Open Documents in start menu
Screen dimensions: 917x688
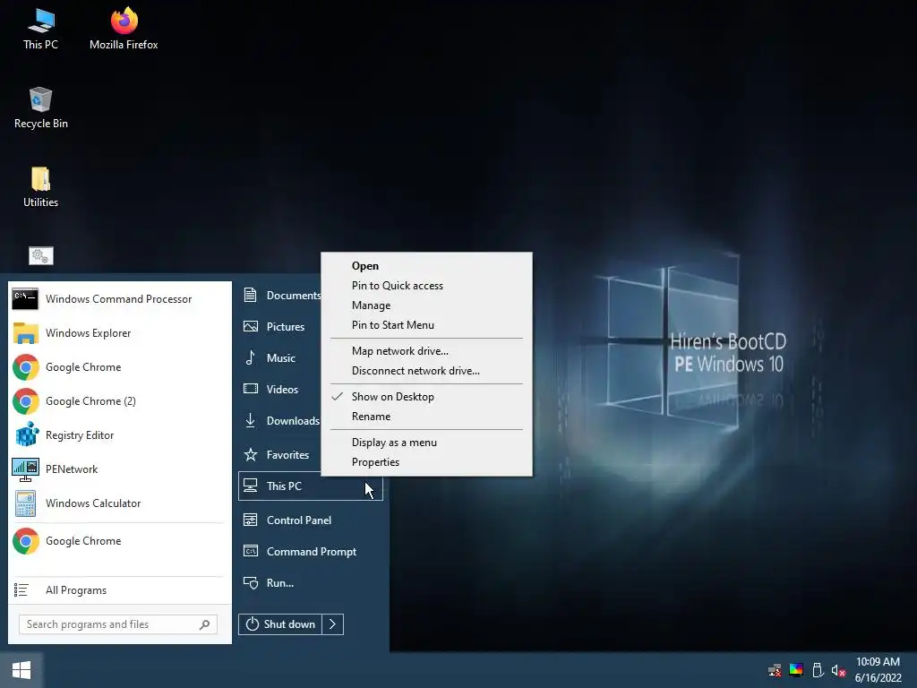(x=282, y=296)
